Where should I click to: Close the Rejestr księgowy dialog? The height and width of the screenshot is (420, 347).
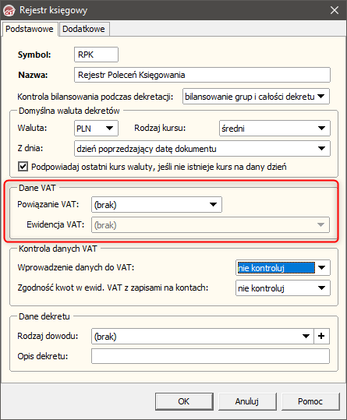pos(335,10)
